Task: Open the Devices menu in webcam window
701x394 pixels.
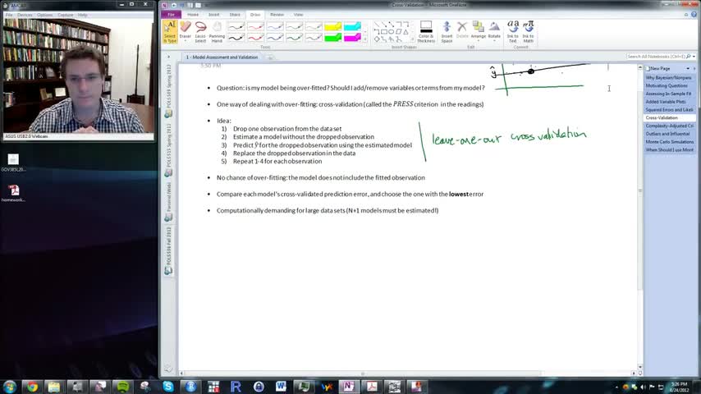Action: click(25, 15)
